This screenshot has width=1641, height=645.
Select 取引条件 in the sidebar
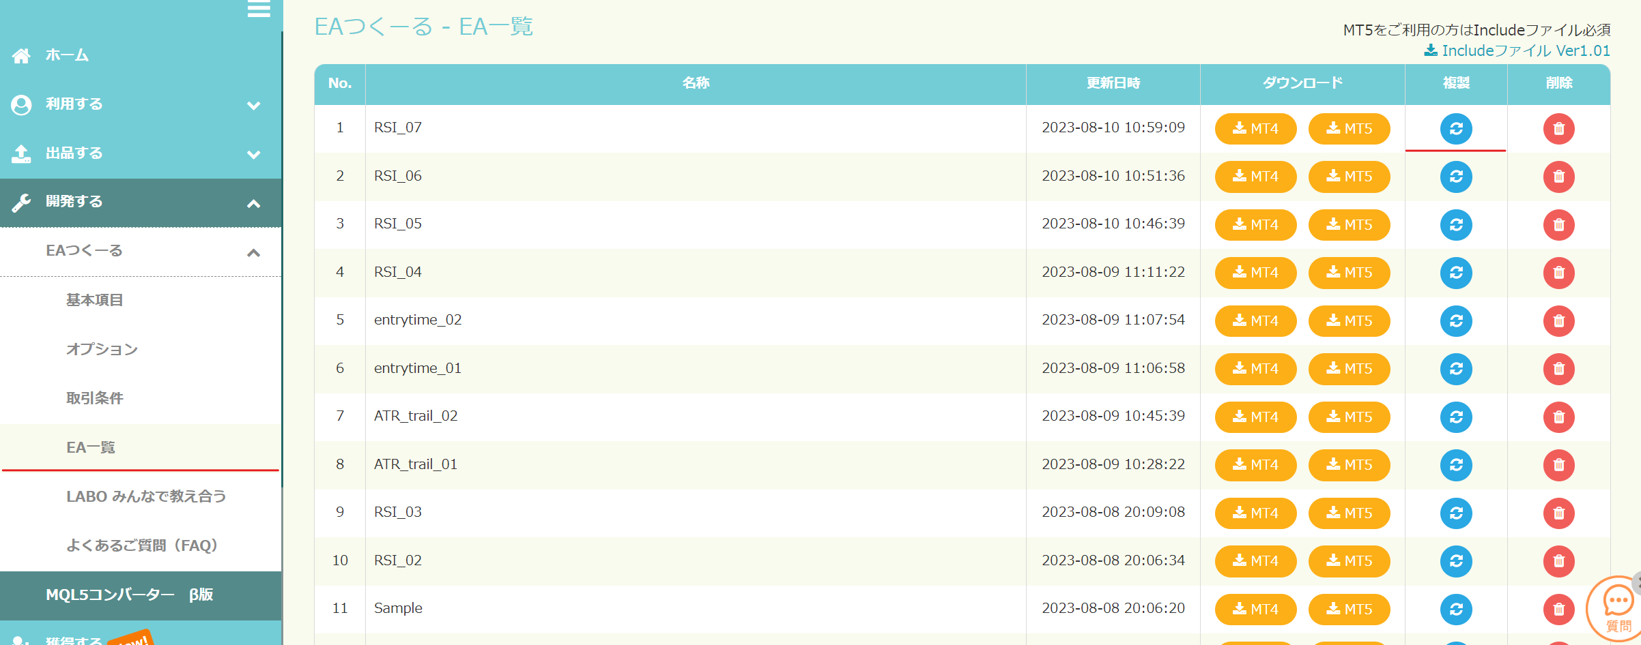coord(95,399)
